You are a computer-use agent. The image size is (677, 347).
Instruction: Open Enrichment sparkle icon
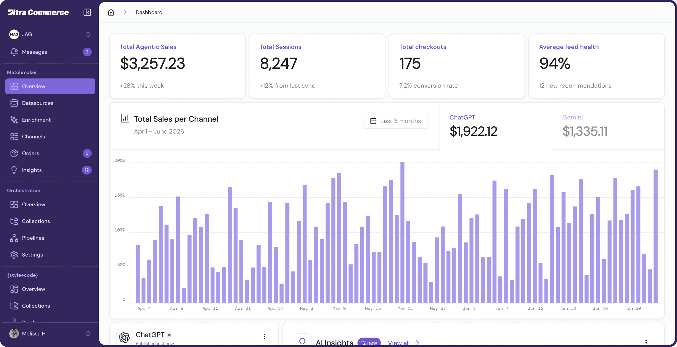[14, 120]
